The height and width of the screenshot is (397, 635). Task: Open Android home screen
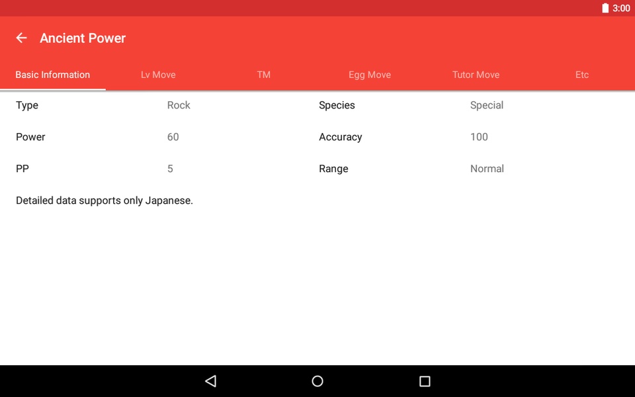[x=317, y=381]
